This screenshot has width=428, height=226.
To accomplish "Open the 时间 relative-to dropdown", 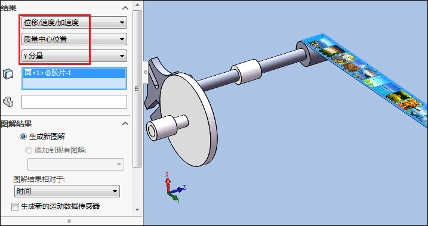I will pyautogui.click(x=67, y=191).
